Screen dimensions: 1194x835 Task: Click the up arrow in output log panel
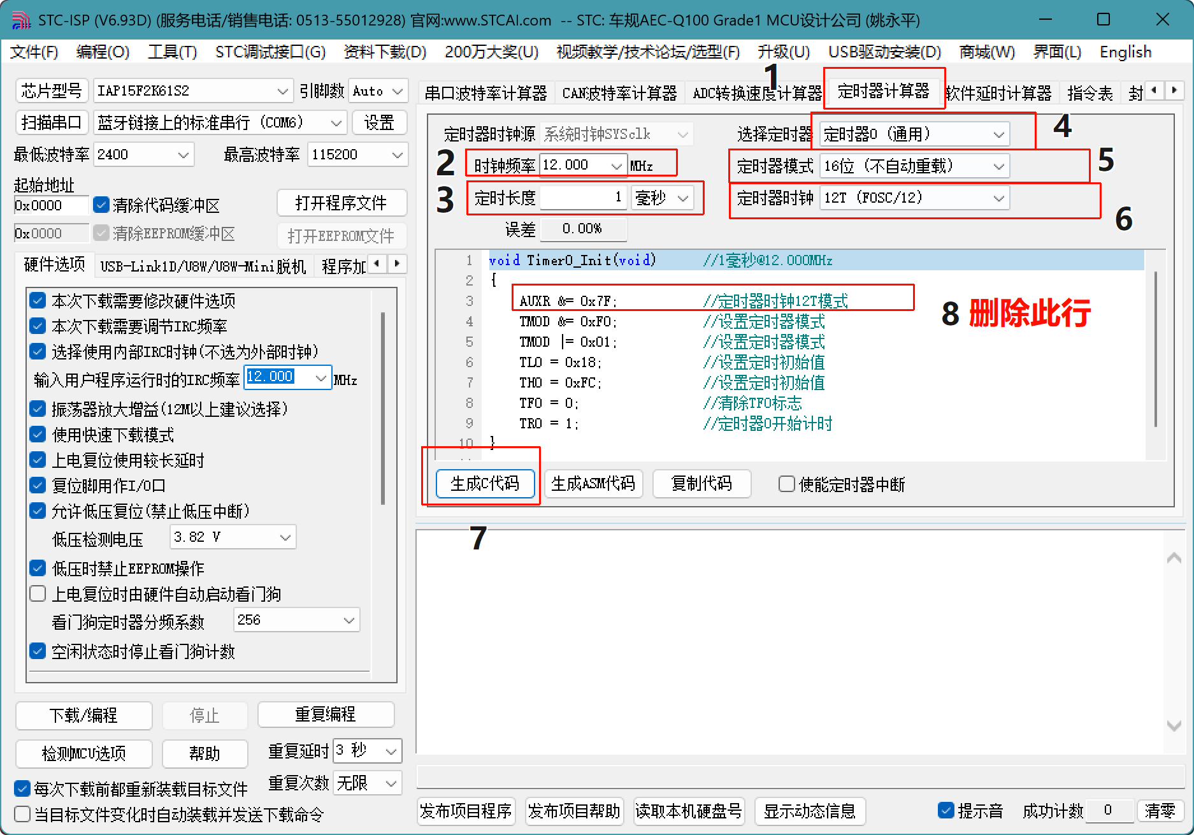click(1174, 558)
